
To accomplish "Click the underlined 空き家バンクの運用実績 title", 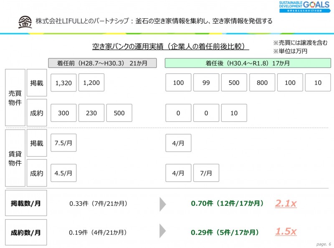I will pyautogui.click(x=167, y=46).
